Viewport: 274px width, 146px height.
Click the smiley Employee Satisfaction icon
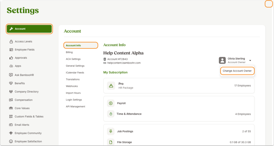pos(11,141)
